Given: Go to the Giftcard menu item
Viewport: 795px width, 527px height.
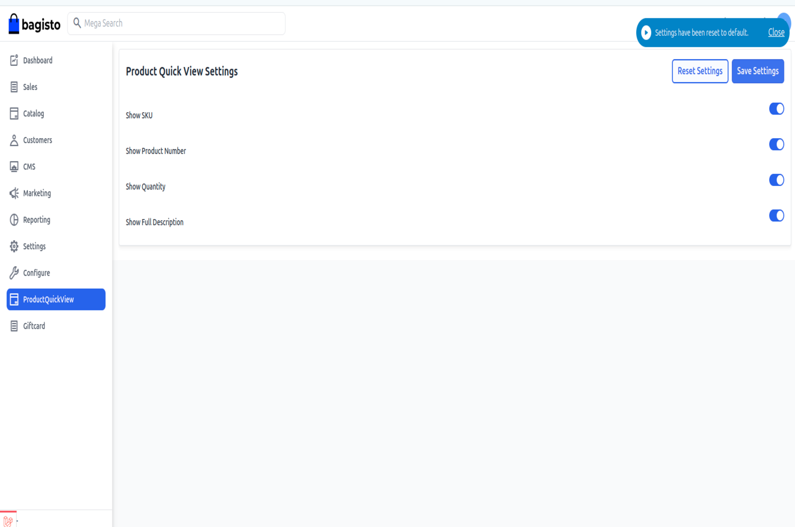Looking at the screenshot, I should coord(34,326).
